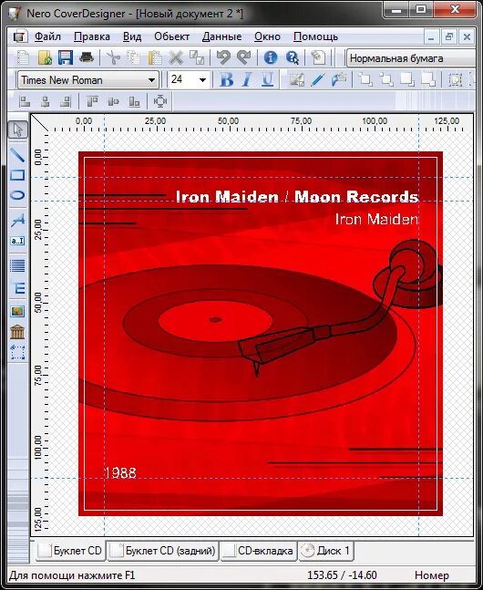Open a document via the folder icon
Viewport: 483px width, 590px height.
[x=45, y=58]
